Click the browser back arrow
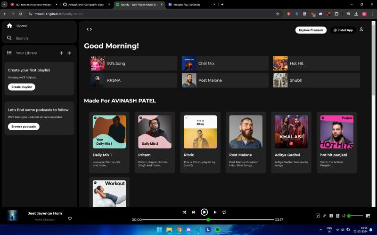 point(5,14)
